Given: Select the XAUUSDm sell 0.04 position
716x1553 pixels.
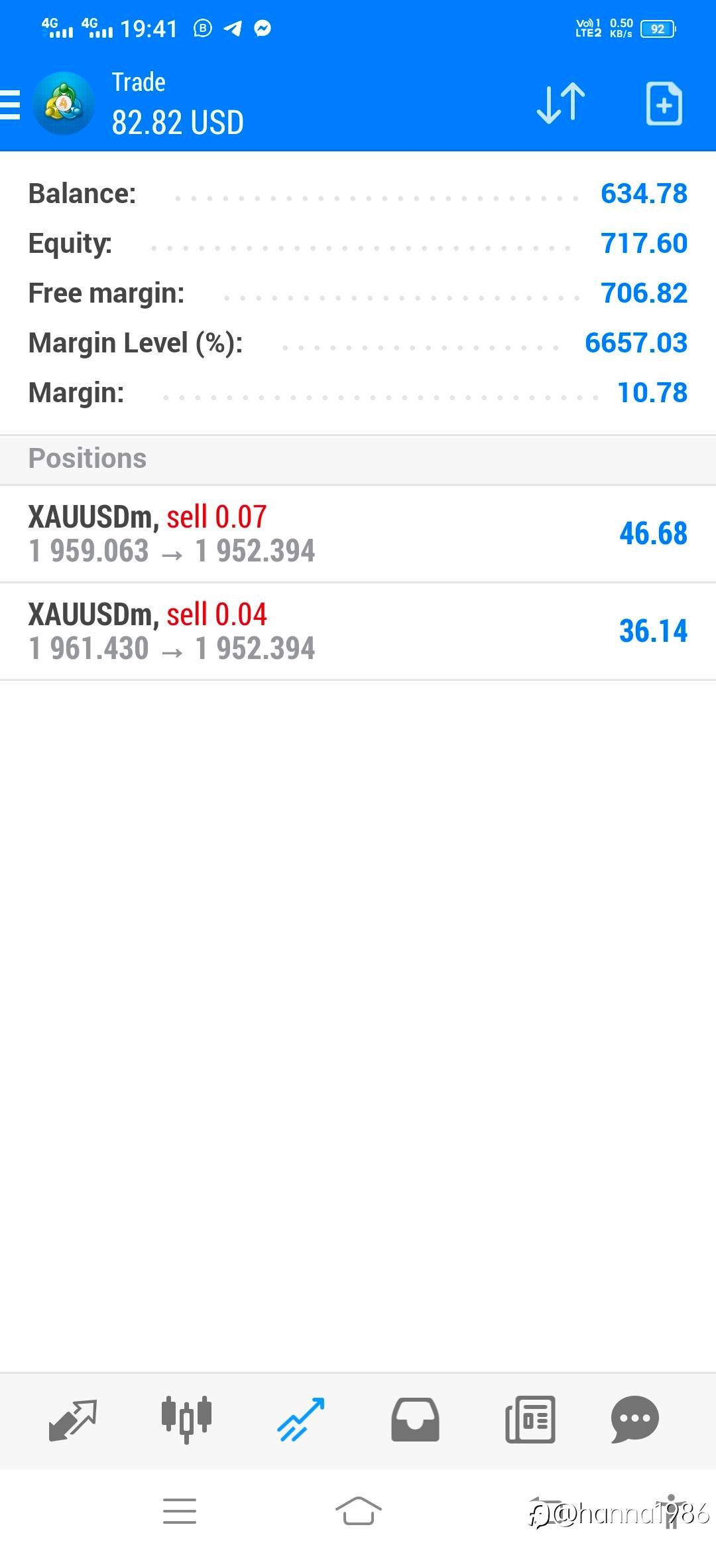Looking at the screenshot, I should (x=265, y=631).
